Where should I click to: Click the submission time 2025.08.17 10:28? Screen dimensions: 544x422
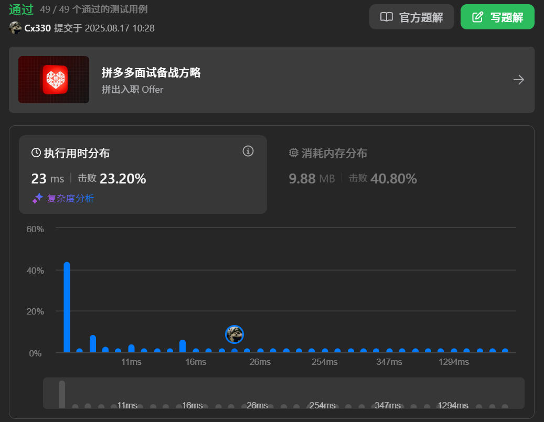point(120,28)
